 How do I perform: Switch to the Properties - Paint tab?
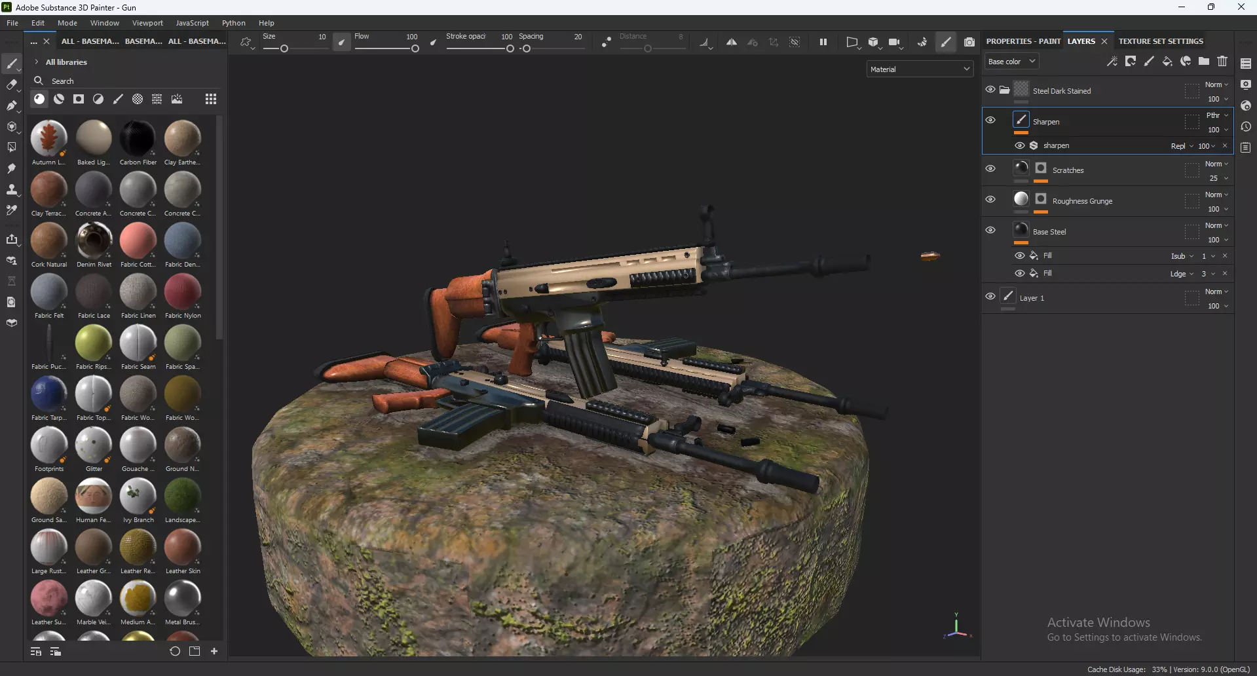click(x=1023, y=41)
